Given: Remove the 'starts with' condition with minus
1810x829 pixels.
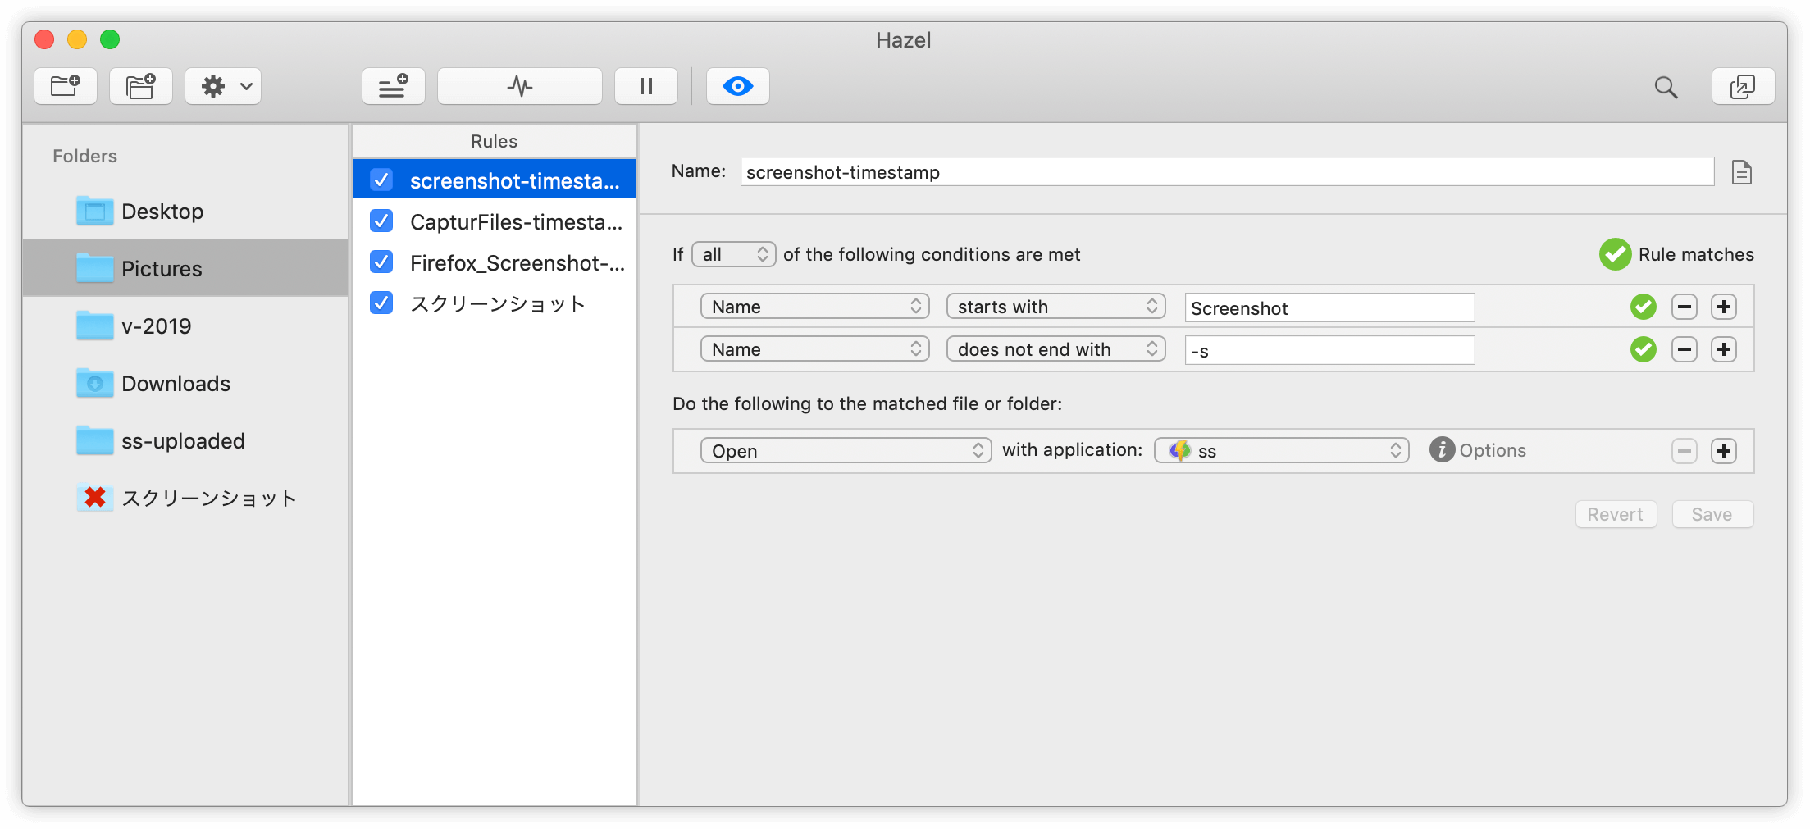Looking at the screenshot, I should click(x=1685, y=307).
